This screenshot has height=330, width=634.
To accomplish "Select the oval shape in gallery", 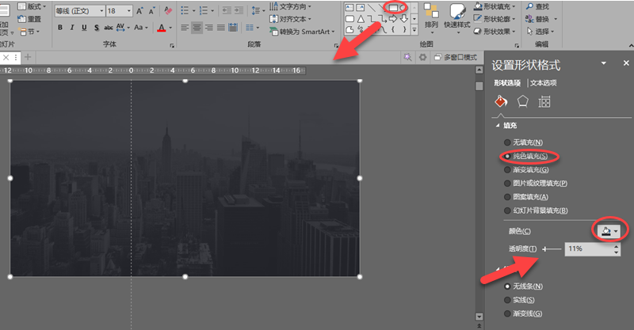I will point(403,8).
